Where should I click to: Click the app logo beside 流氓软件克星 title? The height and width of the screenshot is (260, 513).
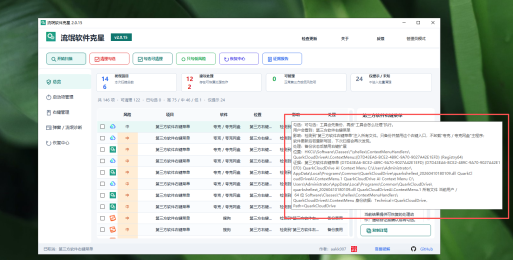[x=50, y=36]
